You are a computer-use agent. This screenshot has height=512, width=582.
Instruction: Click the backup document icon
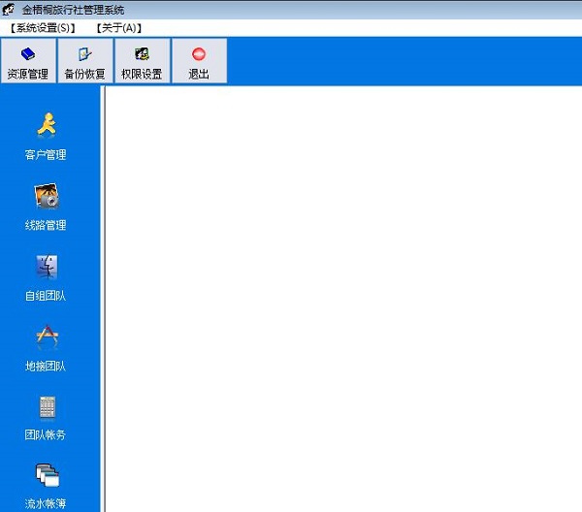(85, 54)
